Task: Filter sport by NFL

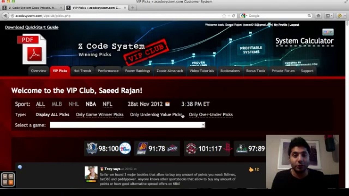Action: 107,104
